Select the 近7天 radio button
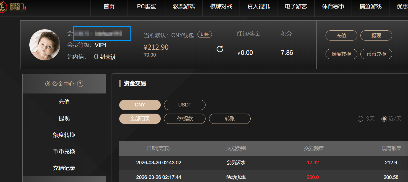This screenshot has width=408, height=182. [x=384, y=119]
